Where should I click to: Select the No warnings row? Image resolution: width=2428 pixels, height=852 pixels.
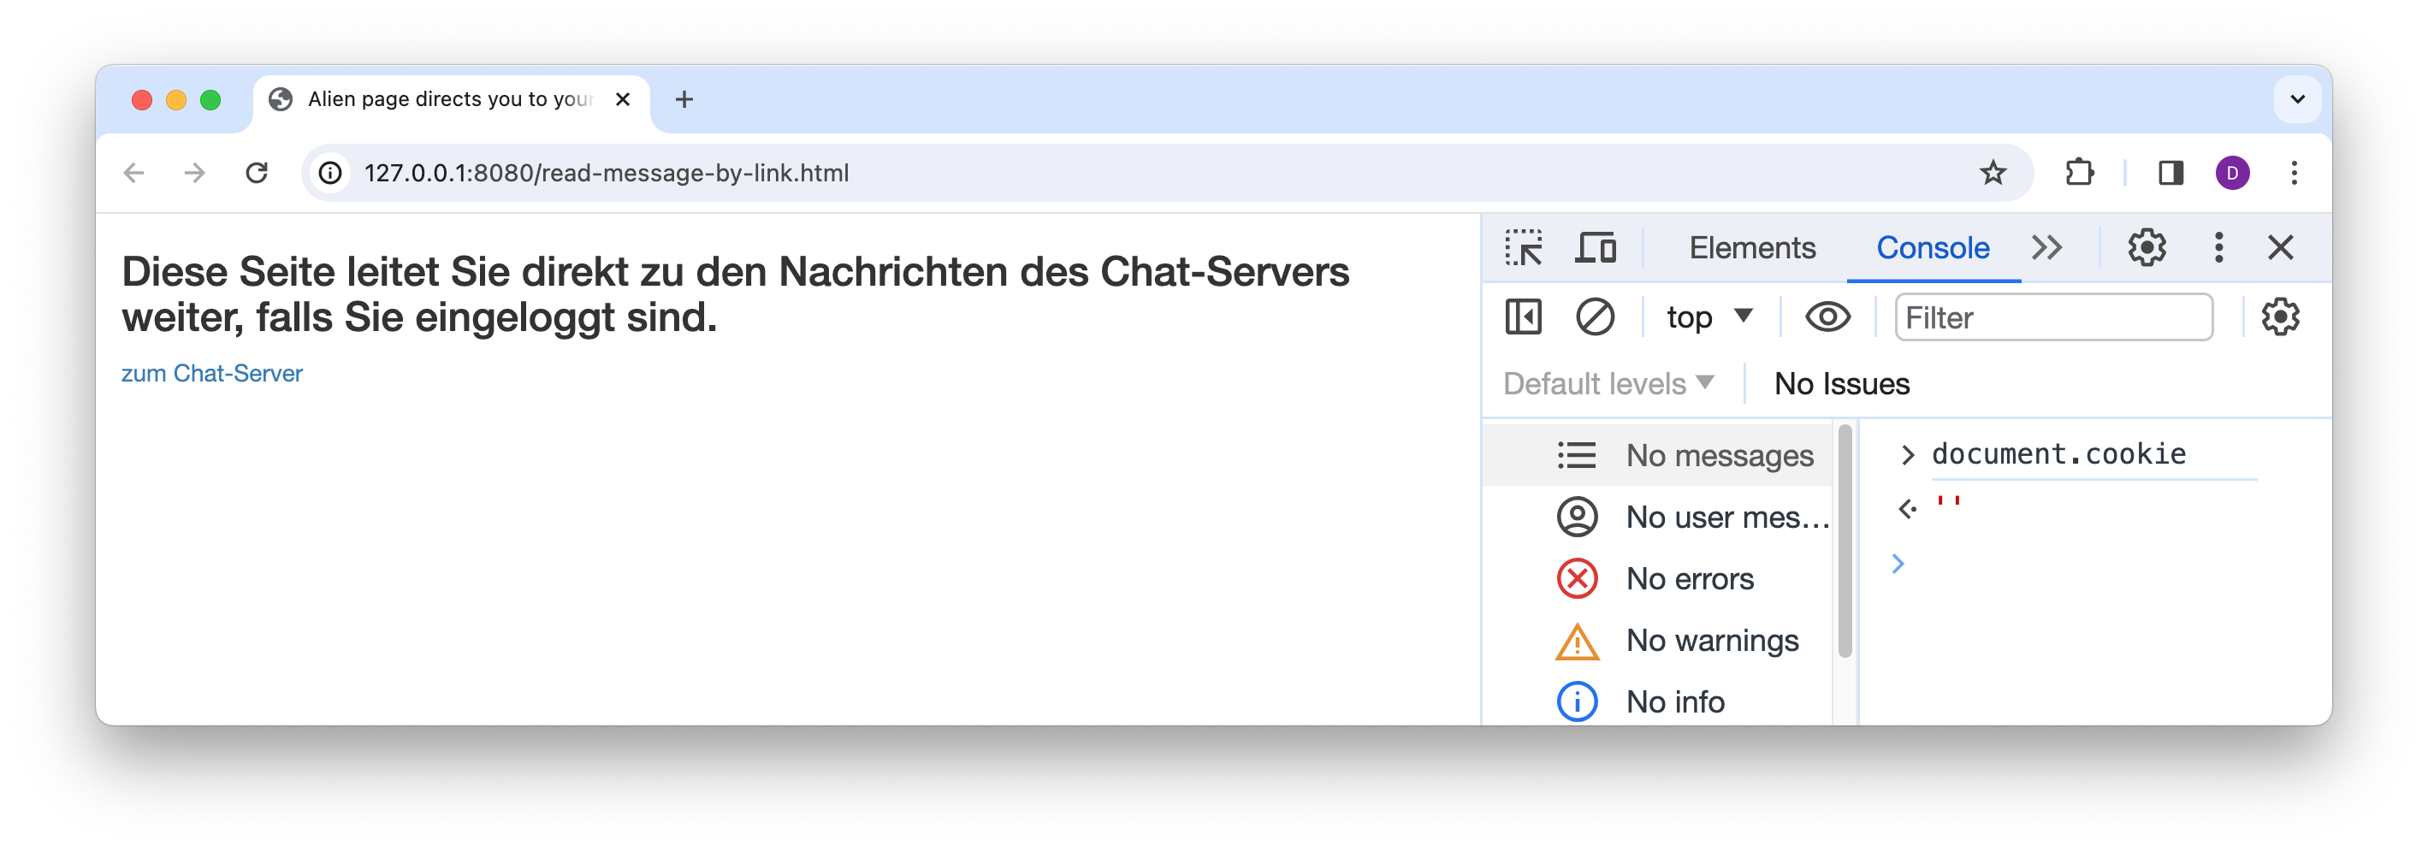tap(1658, 641)
